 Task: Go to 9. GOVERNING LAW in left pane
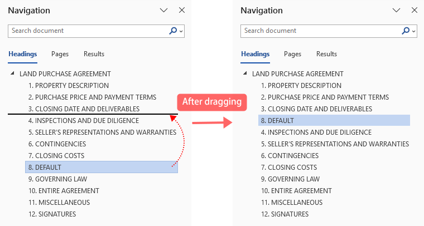tap(57, 179)
